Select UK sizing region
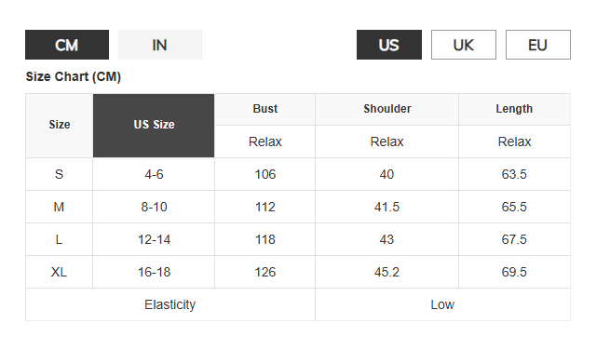The height and width of the screenshot is (337, 610). click(464, 45)
